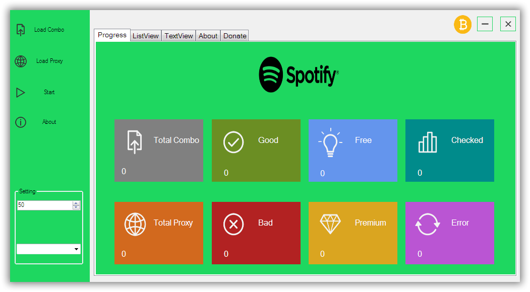Minimize the window
530x292 pixels.
[485, 24]
